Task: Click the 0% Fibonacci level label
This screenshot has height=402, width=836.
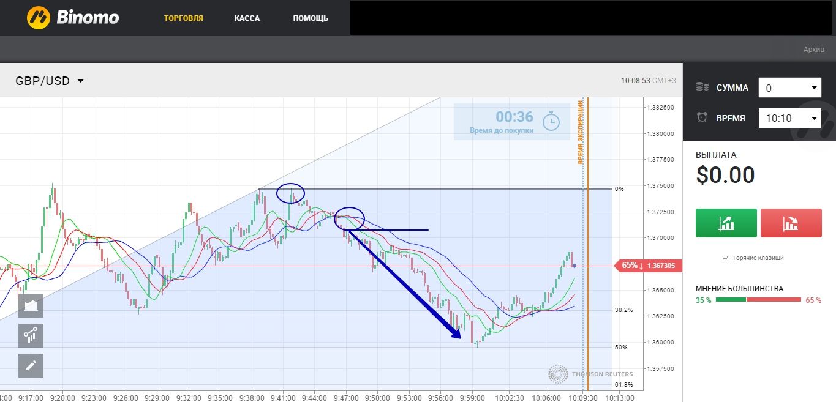Action: [x=619, y=189]
